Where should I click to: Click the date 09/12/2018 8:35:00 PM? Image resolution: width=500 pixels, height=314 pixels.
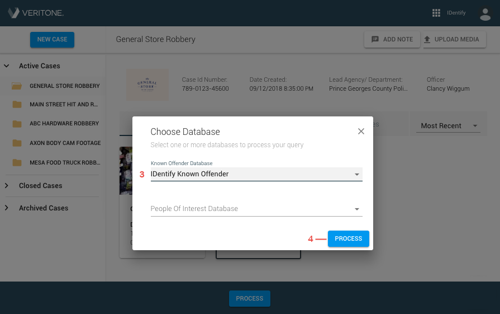pyautogui.click(x=281, y=88)
